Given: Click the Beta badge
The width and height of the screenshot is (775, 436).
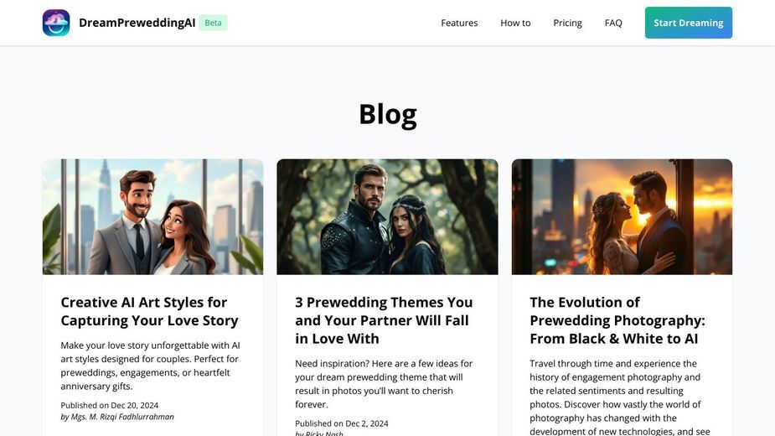Looking at the screenshot, I should pos(213,23).
